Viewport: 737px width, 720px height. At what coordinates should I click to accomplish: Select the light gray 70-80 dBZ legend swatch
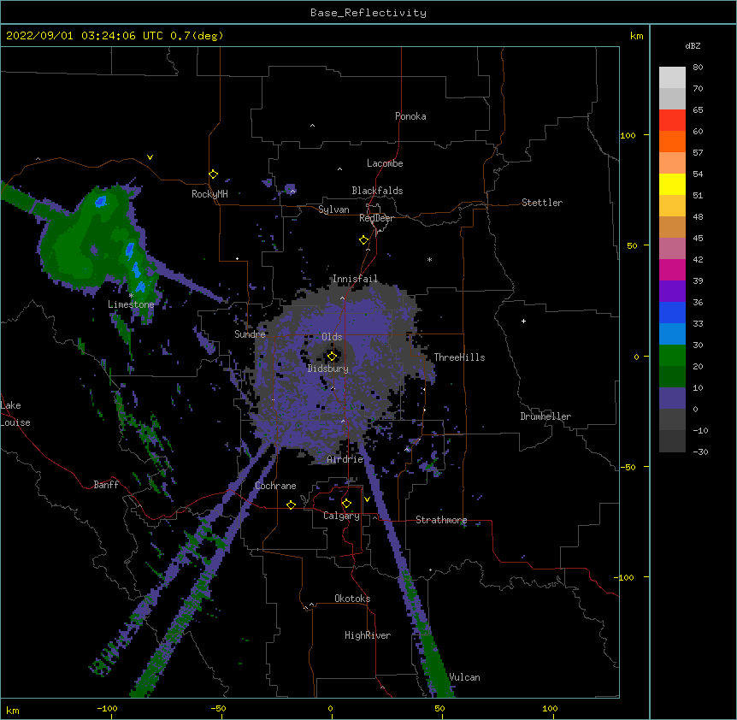[672, 77]
